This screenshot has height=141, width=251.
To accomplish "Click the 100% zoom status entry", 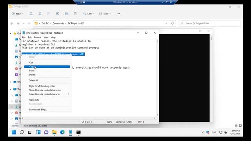I will pos(109,122).
